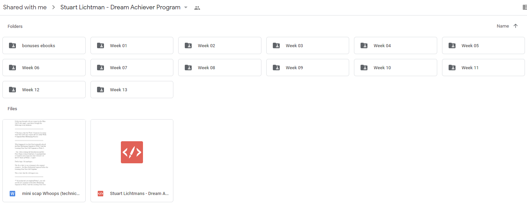Select the Week 06 folder
Viewport: 527px width, 206px height.
(44, 68)
